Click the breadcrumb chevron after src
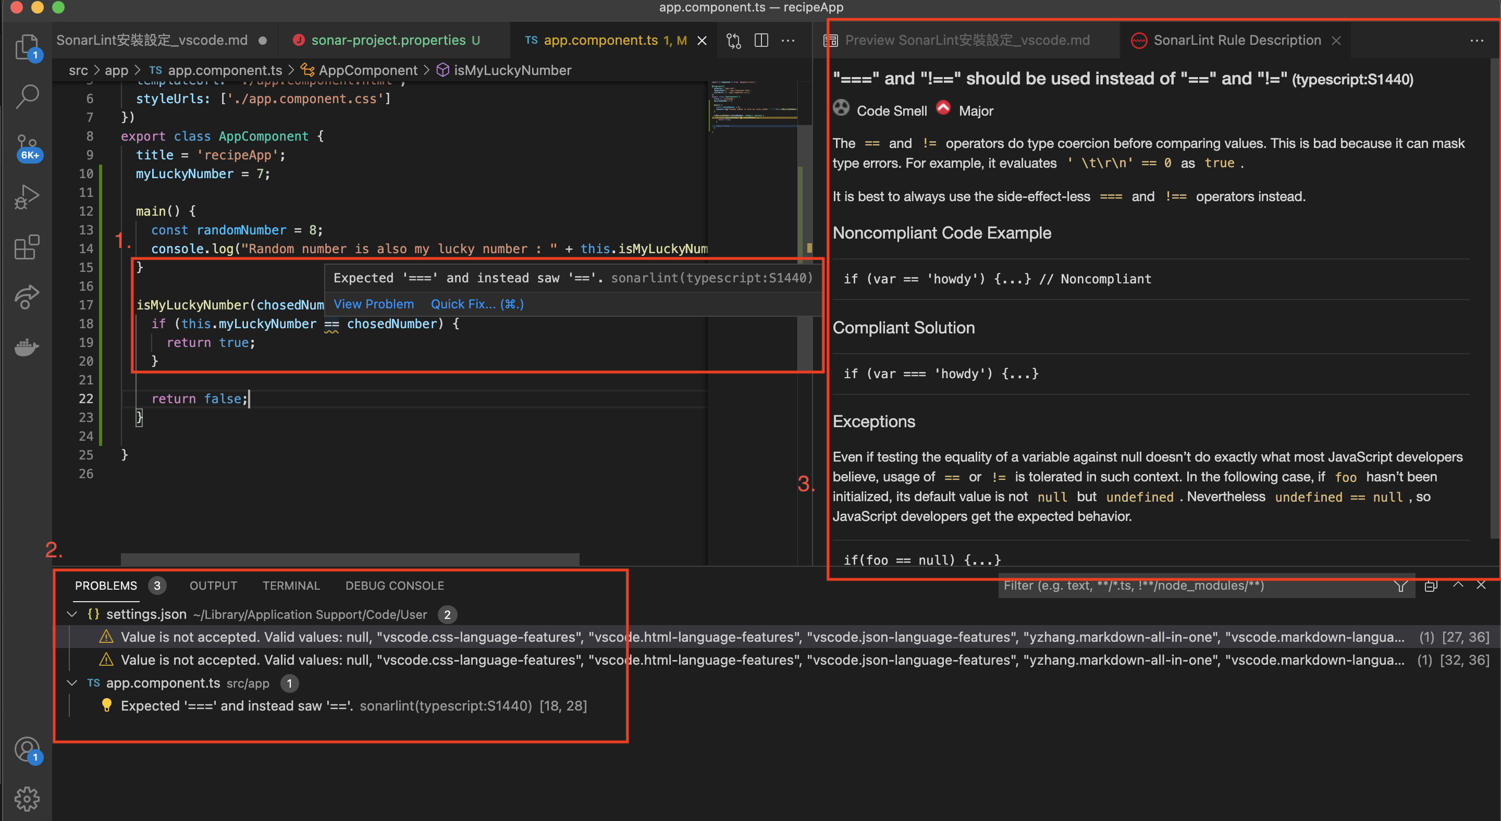The image size is (1501, 821). (97, 70)
